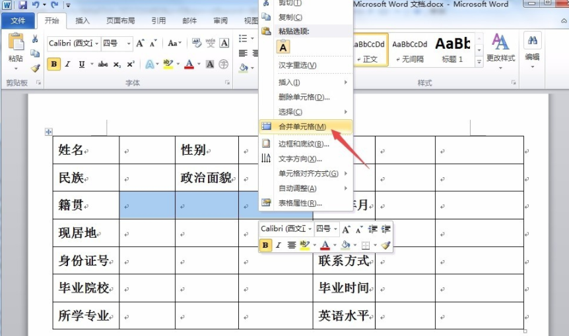Expand the Font dialog launcher
The image size is (569, 336).
point(228,82)
